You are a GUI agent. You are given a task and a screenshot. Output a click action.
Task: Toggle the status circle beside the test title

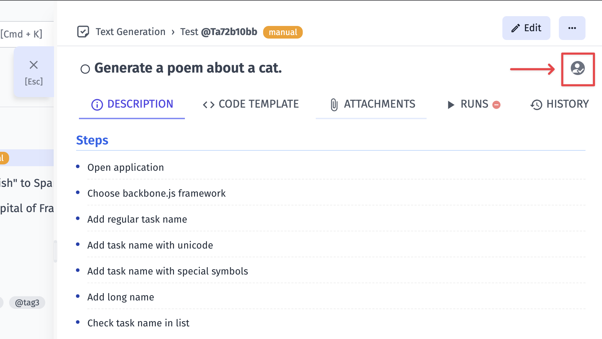tap(85, 69)
